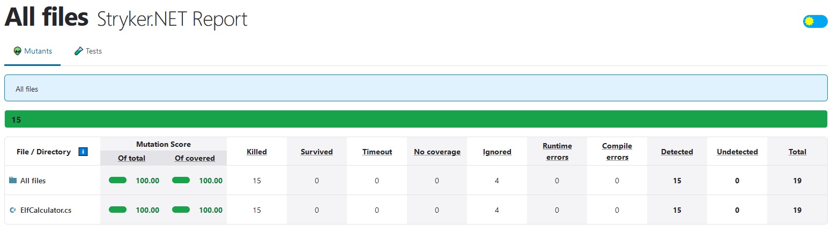Select the All files row label

point(33,181)
